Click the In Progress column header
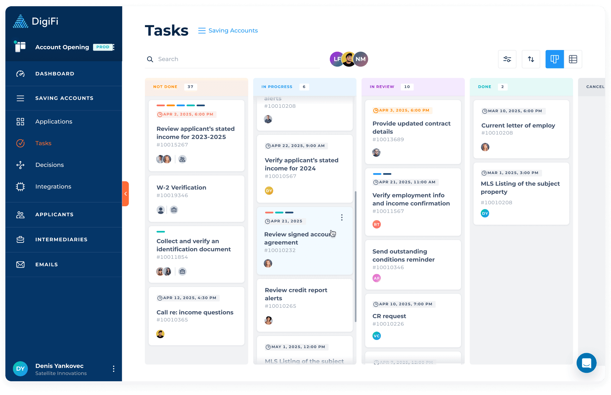This screenshot has height=395, width=611. pos(305,87)
